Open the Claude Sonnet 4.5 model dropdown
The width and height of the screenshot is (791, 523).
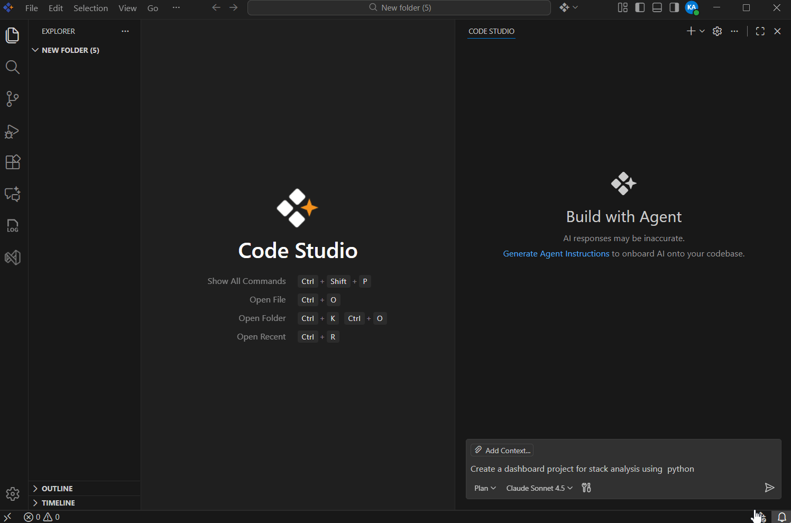(538, 488)
